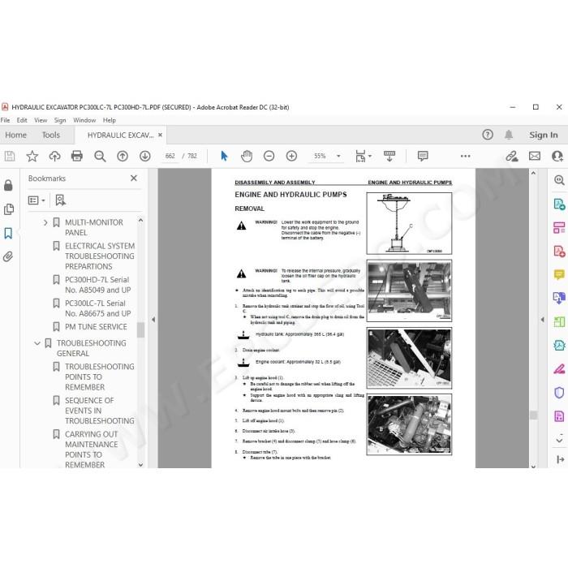
Task: Add document to starred bookmarks icon
Action: [x=32, y=156]
